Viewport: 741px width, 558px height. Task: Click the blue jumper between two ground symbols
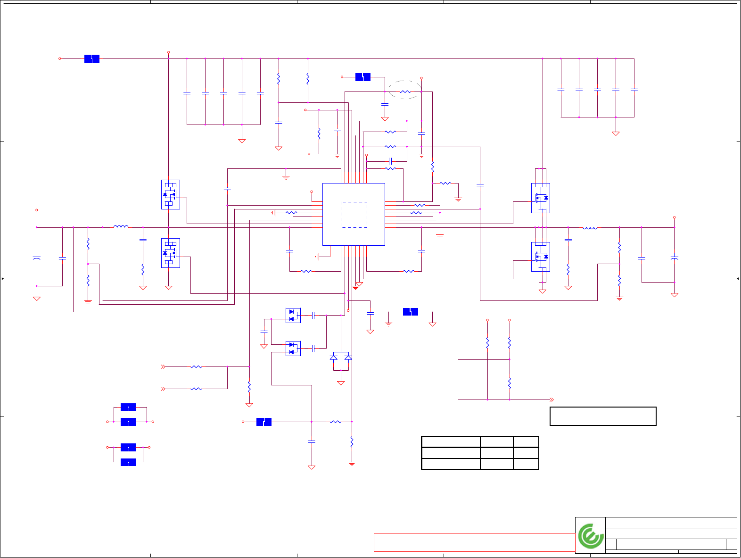pos(411,312)
